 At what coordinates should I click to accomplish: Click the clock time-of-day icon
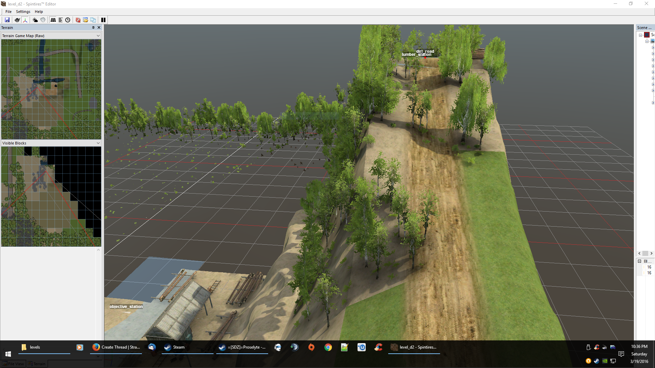[x=68, y=20]
